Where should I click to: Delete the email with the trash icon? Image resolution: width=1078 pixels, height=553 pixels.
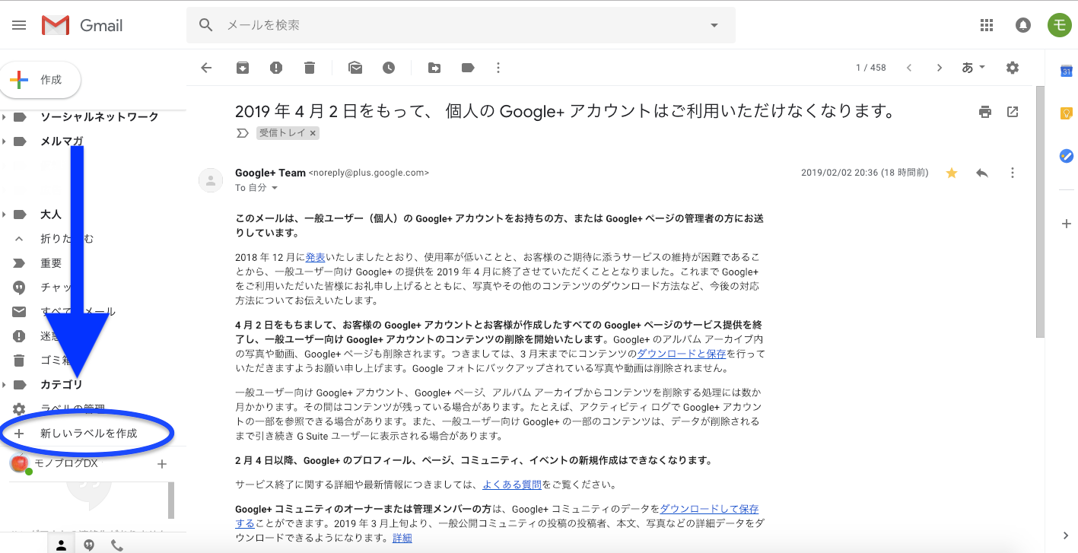[x=309, y=68]
